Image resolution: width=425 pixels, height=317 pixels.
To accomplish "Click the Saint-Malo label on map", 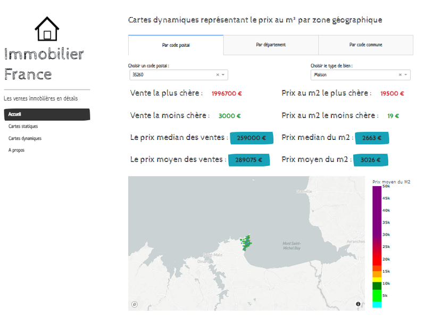I will coord(213,255).
